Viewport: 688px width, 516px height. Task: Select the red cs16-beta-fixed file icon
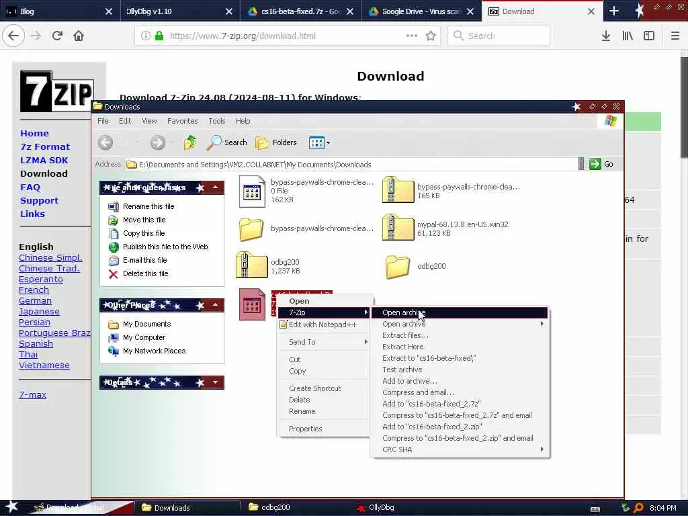tap(252, 304)
